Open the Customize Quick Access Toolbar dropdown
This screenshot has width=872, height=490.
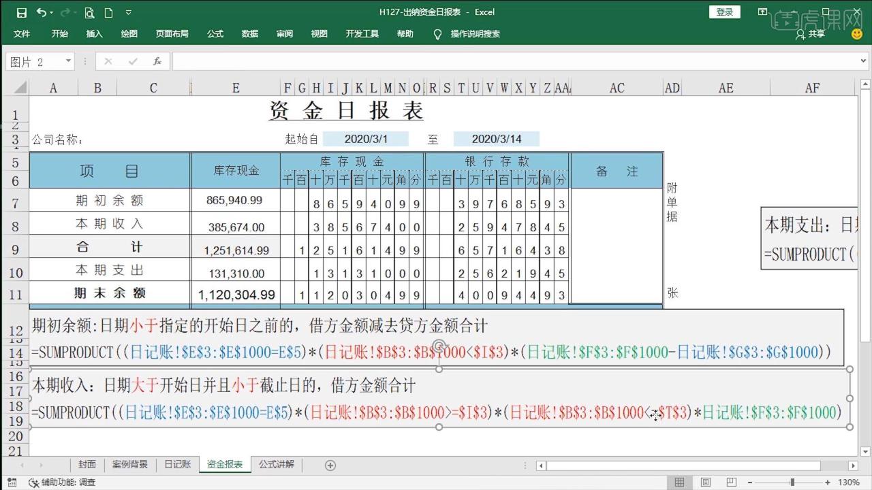click(x=128, y=12)
